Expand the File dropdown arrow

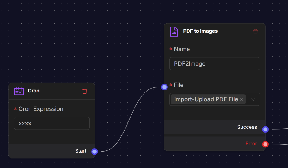[254, 99]
